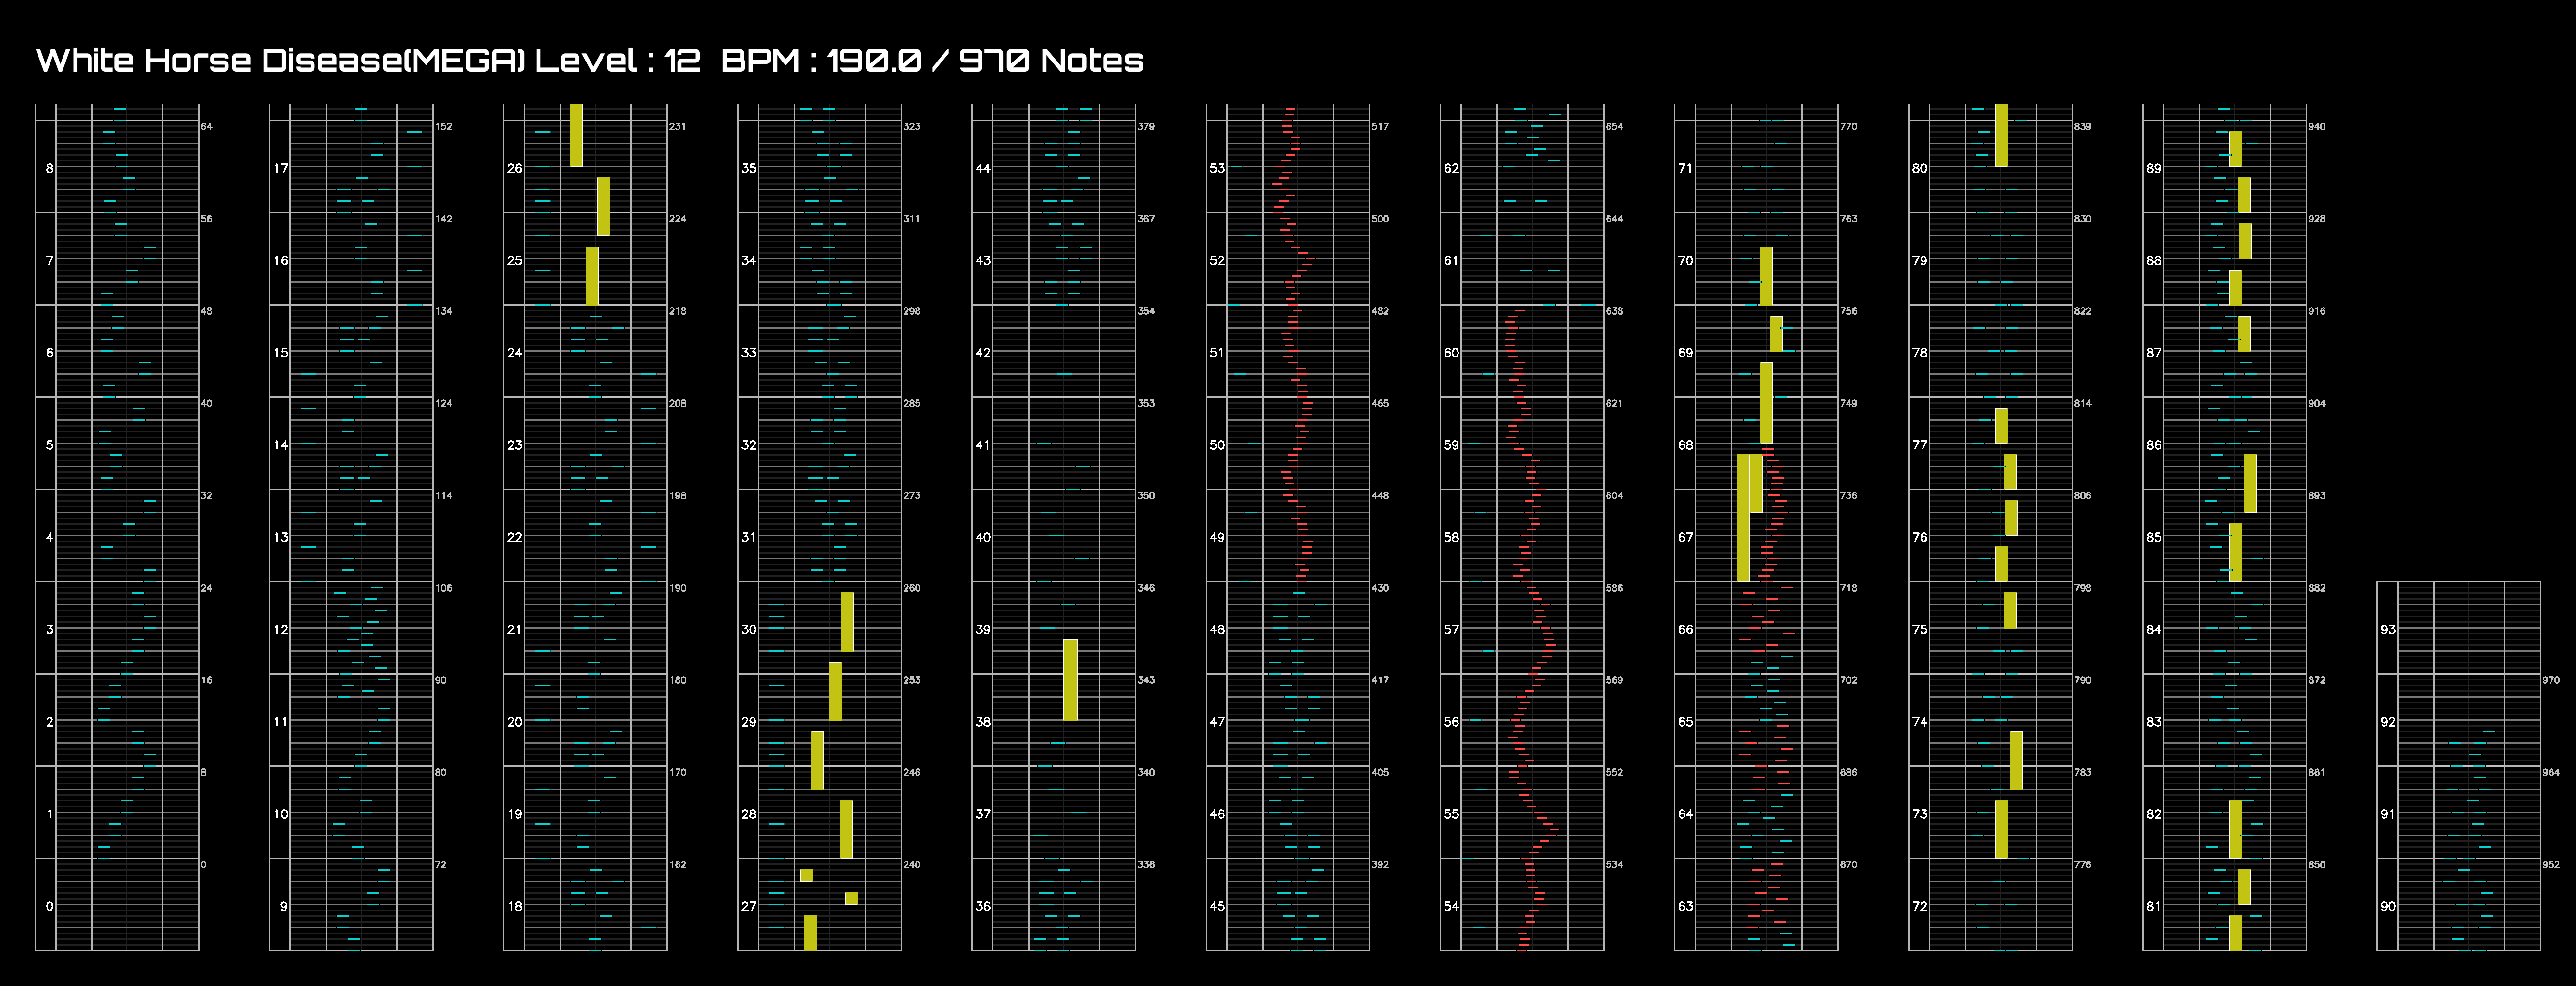The image size is (2576, 986).
Task: Click the note count 940
Action: (x=2317, y=127)
